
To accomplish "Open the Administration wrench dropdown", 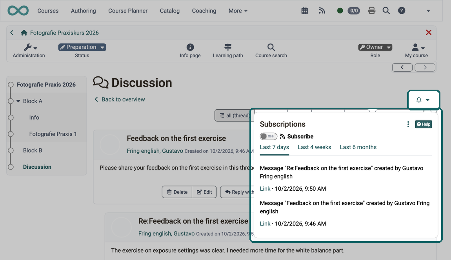I will (x=29, y=51).
